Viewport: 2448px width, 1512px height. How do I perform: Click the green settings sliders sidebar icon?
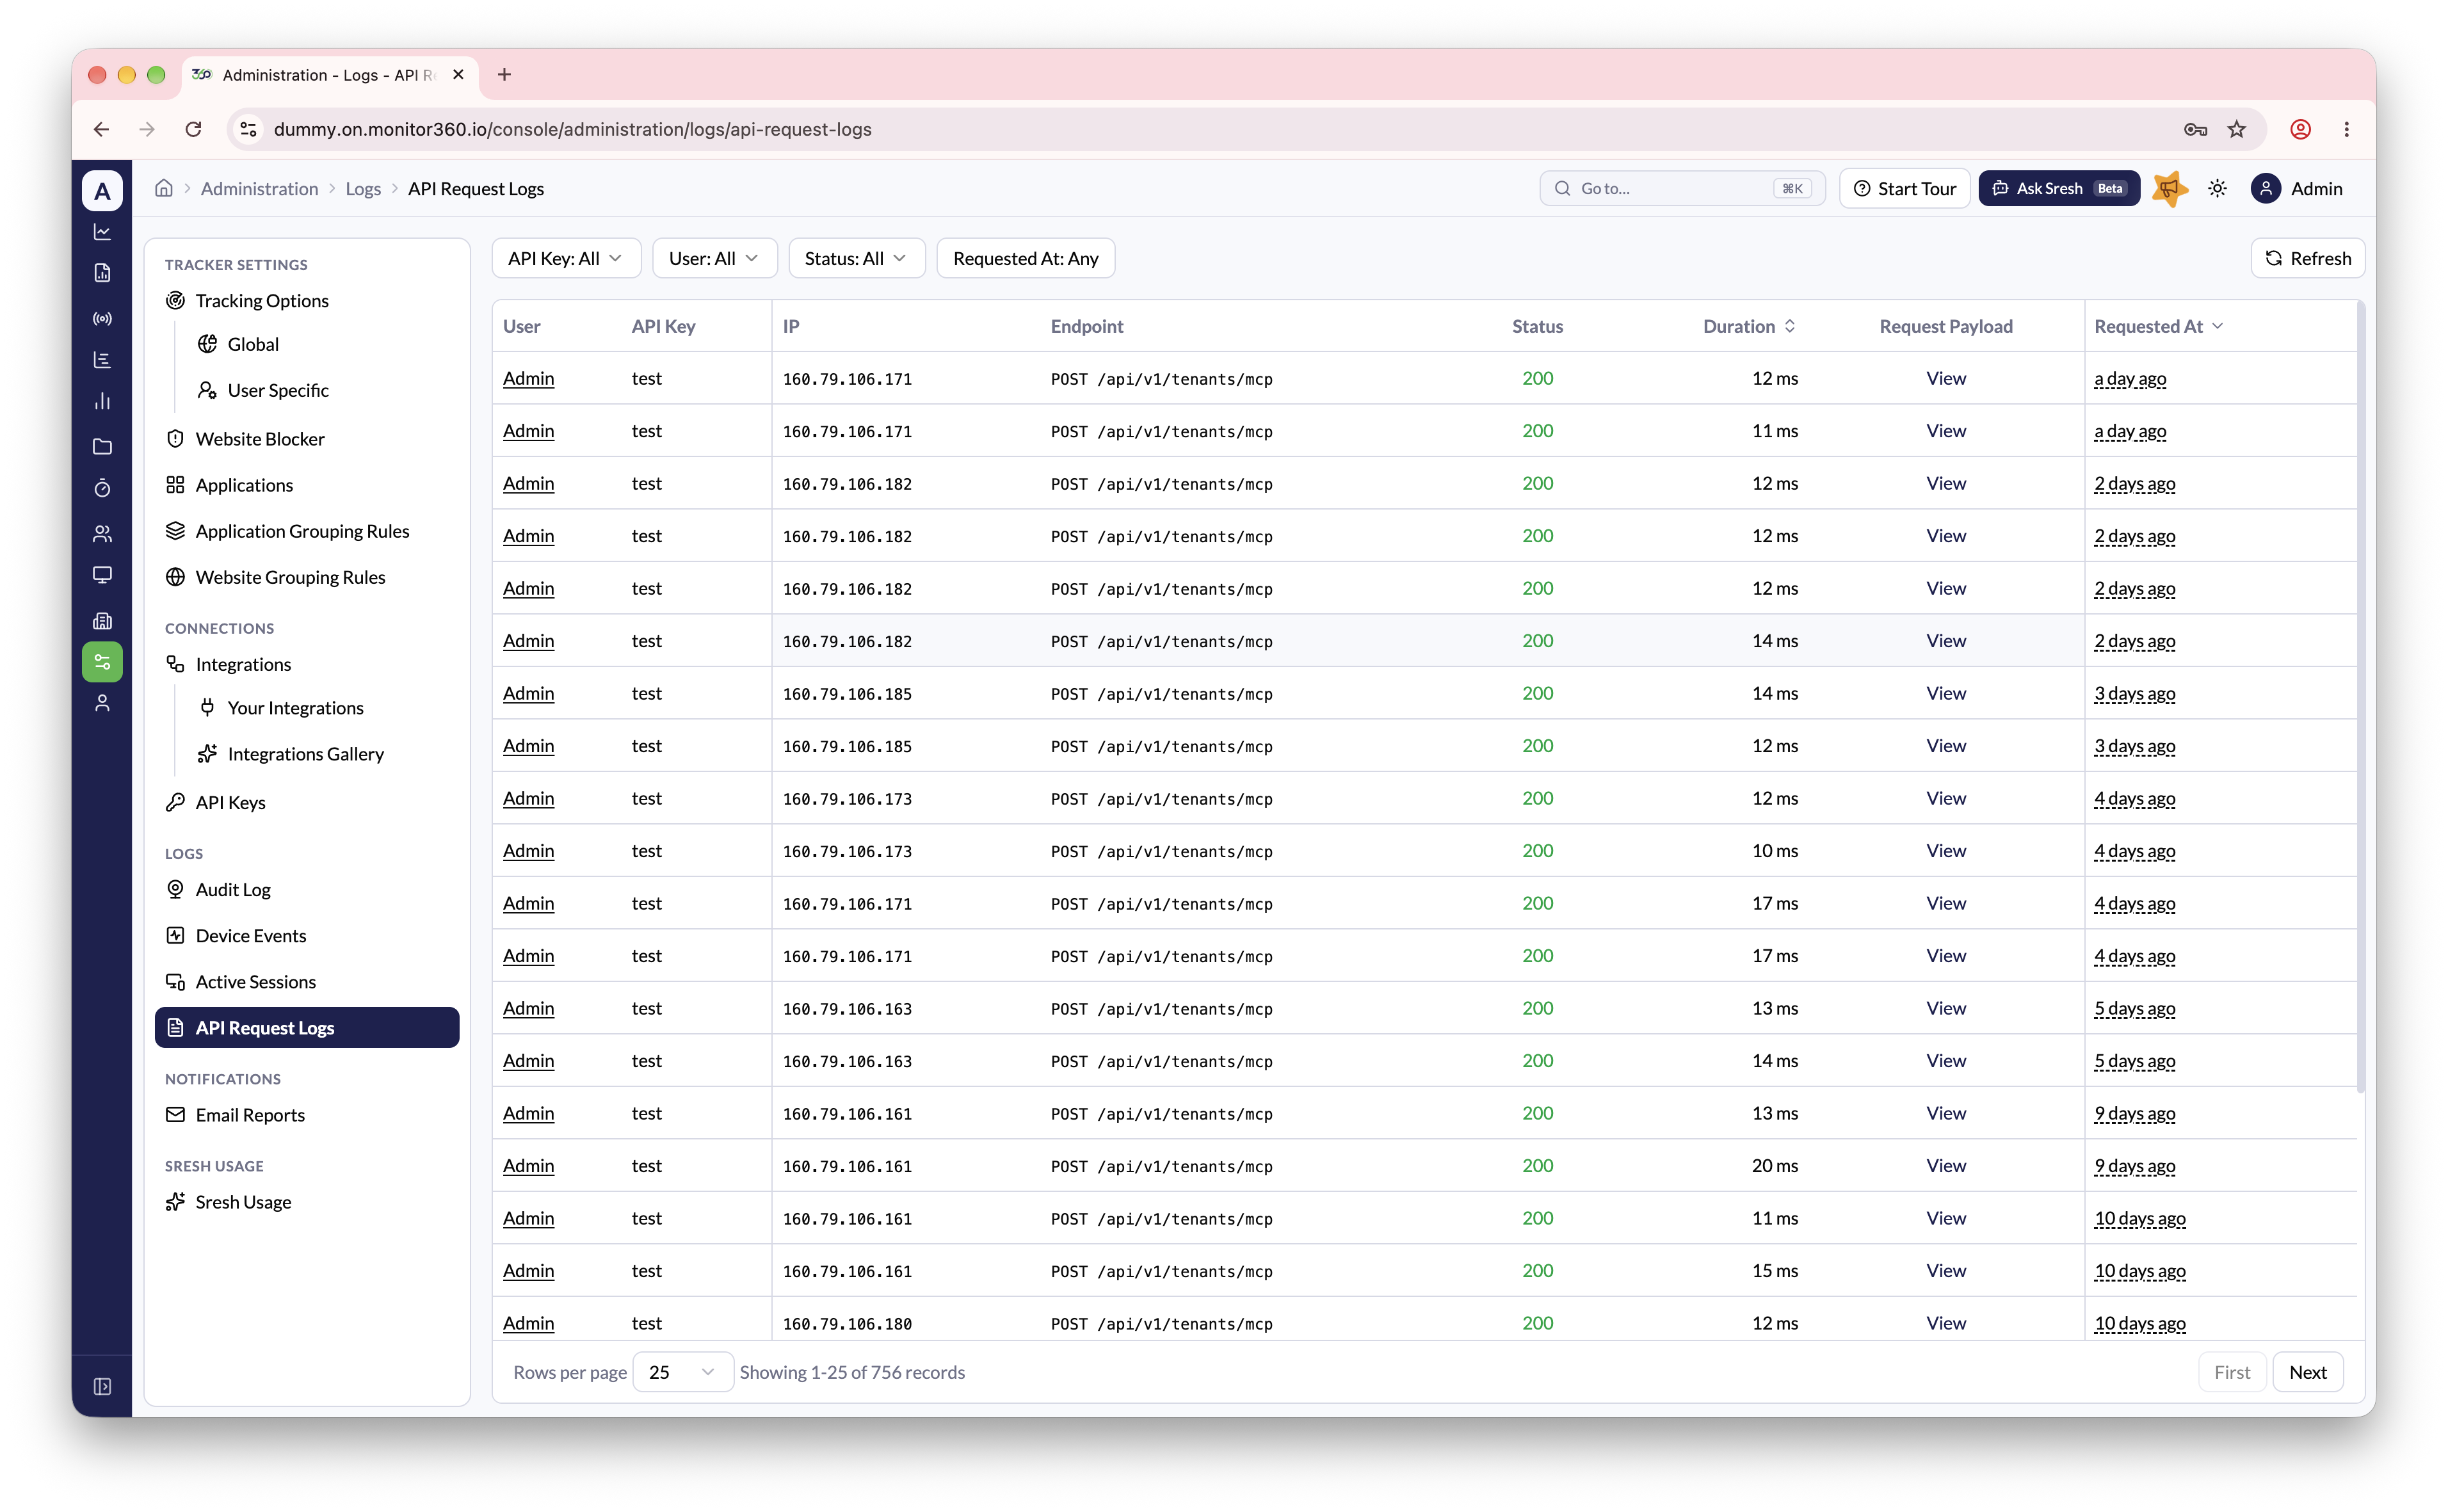102,662
